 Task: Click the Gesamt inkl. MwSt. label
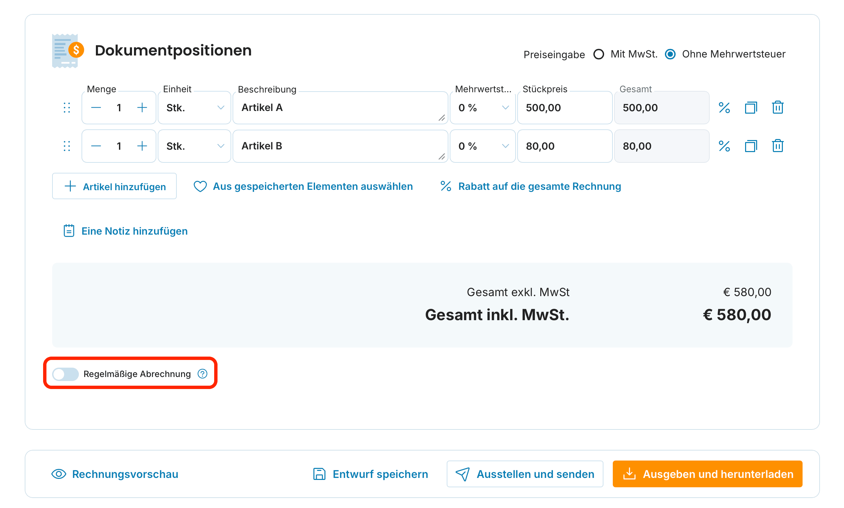coord(497,314)
